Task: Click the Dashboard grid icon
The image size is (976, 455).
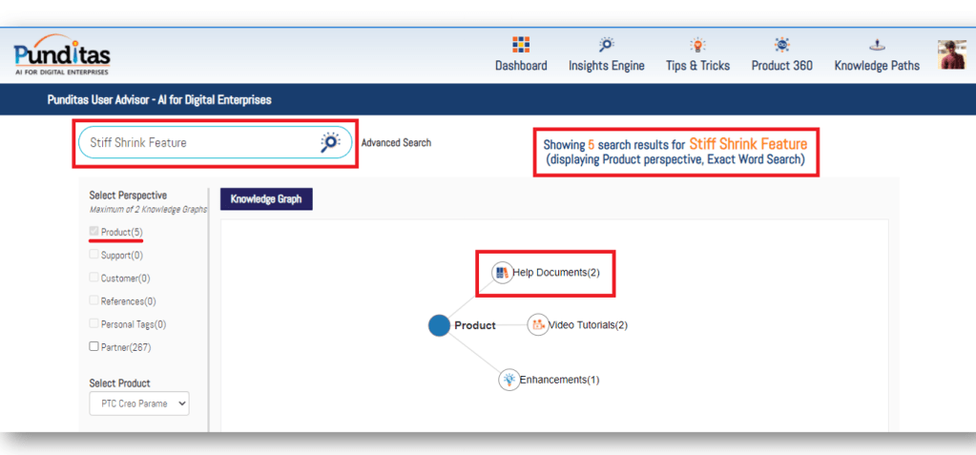Action: pyautogui.click(x=521, y=44)
